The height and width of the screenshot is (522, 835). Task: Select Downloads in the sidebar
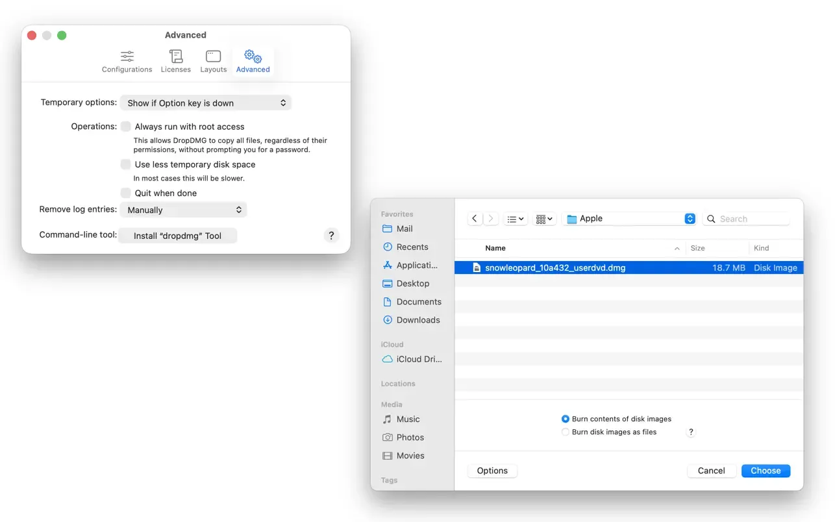tap(417, 320)
